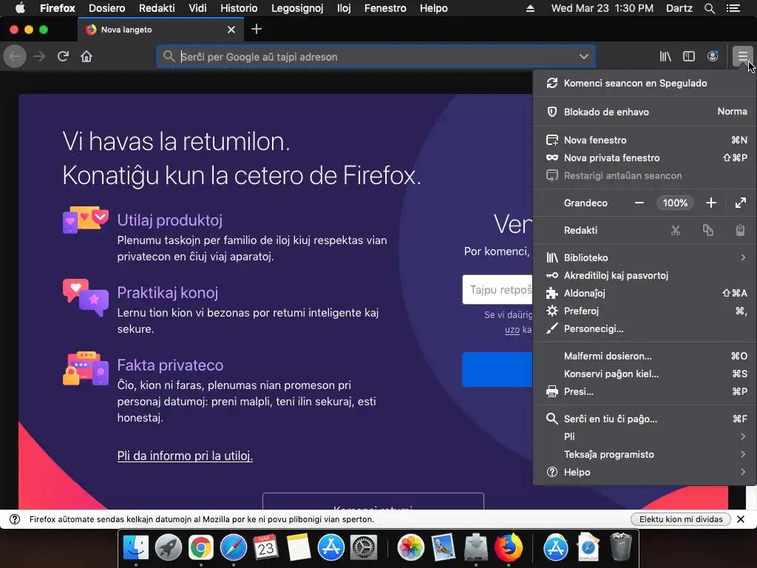Click the Copy icon in Redakti row

707,231
